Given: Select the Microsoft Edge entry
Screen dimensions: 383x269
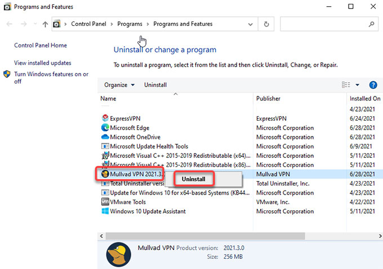Looking at the screenshot, I should click(x=130, y=127).
